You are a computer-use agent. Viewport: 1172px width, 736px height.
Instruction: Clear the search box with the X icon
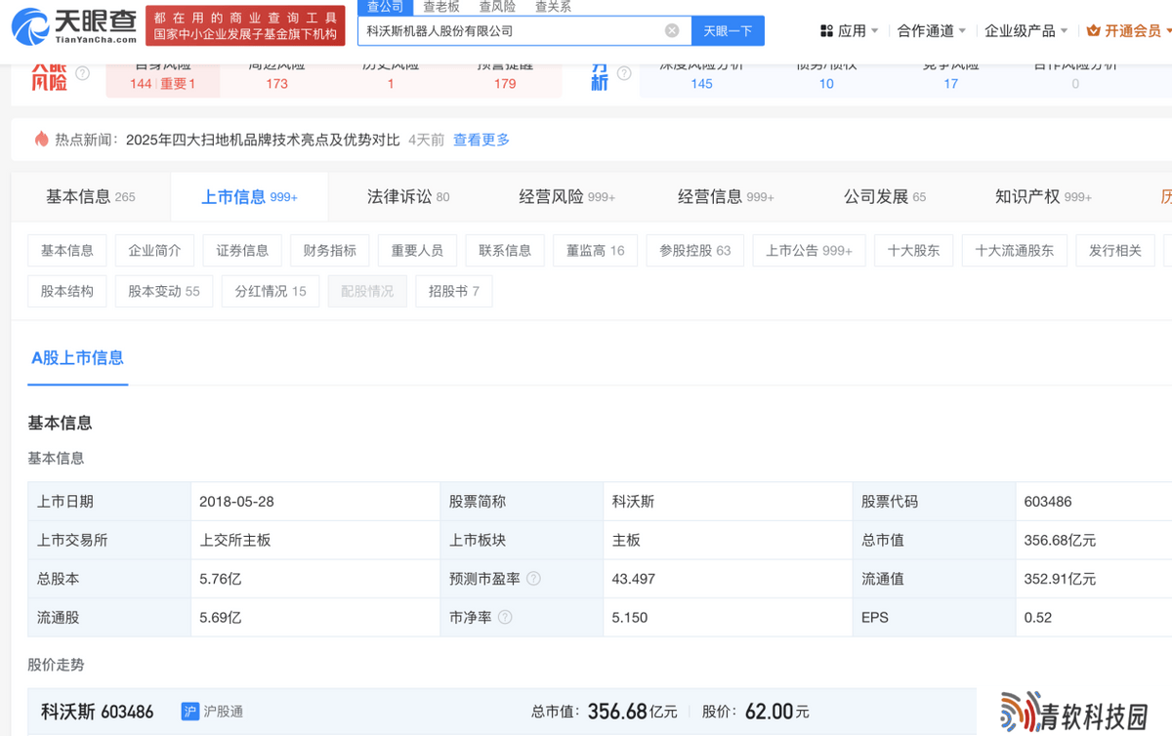(672, 30)
